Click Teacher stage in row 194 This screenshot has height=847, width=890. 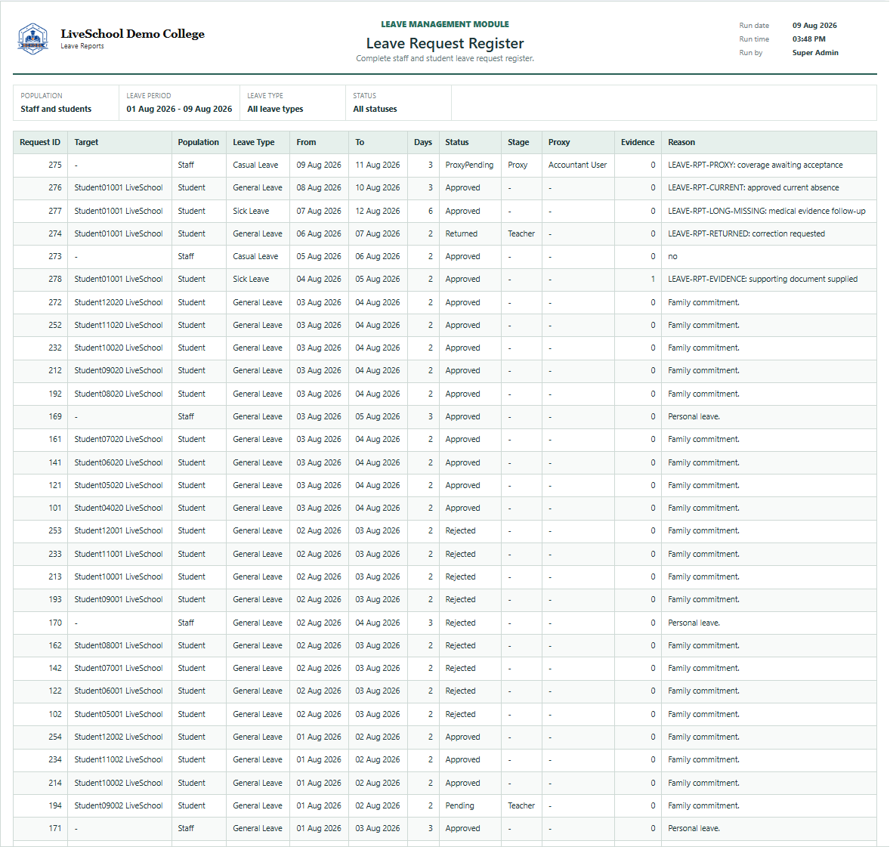521,805
